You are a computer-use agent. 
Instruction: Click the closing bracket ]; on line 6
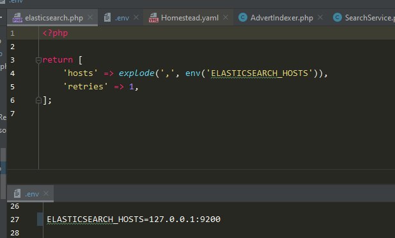[x=47, y=100]
